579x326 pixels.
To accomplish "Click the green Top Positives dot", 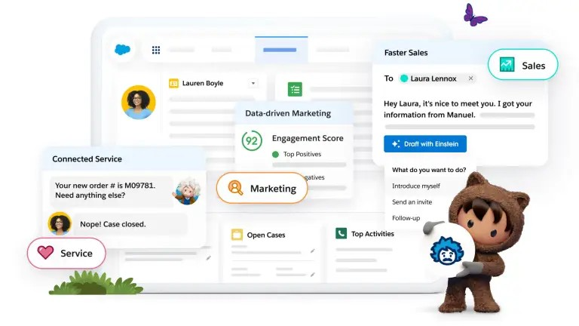I will [x=275, y=154].
